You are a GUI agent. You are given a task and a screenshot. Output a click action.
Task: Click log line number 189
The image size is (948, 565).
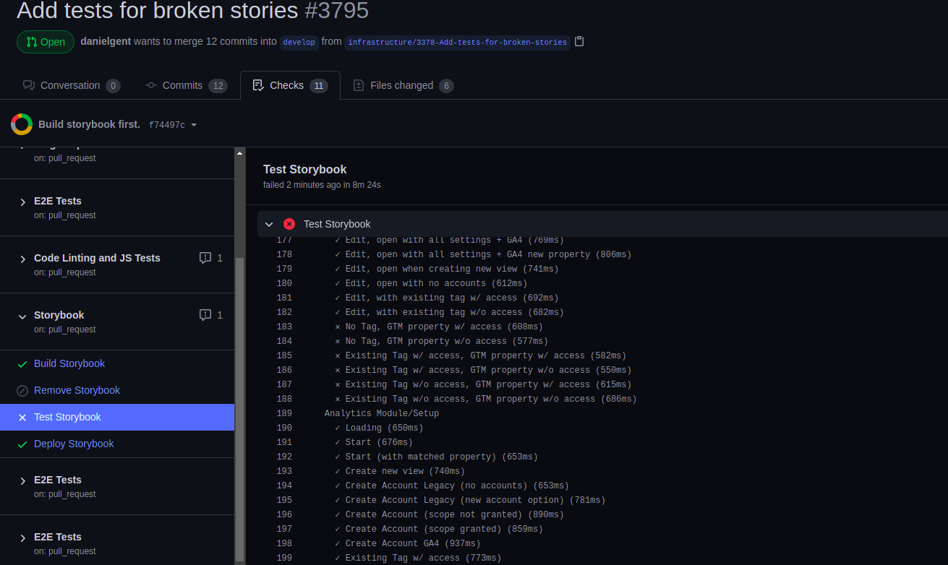tap(284, 413)
